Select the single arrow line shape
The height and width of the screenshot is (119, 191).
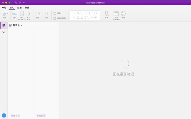pos(78,13)
